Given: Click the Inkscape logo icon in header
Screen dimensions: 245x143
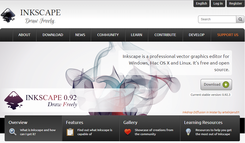Looking at the screenshot, I should click(x=8, y=16).
